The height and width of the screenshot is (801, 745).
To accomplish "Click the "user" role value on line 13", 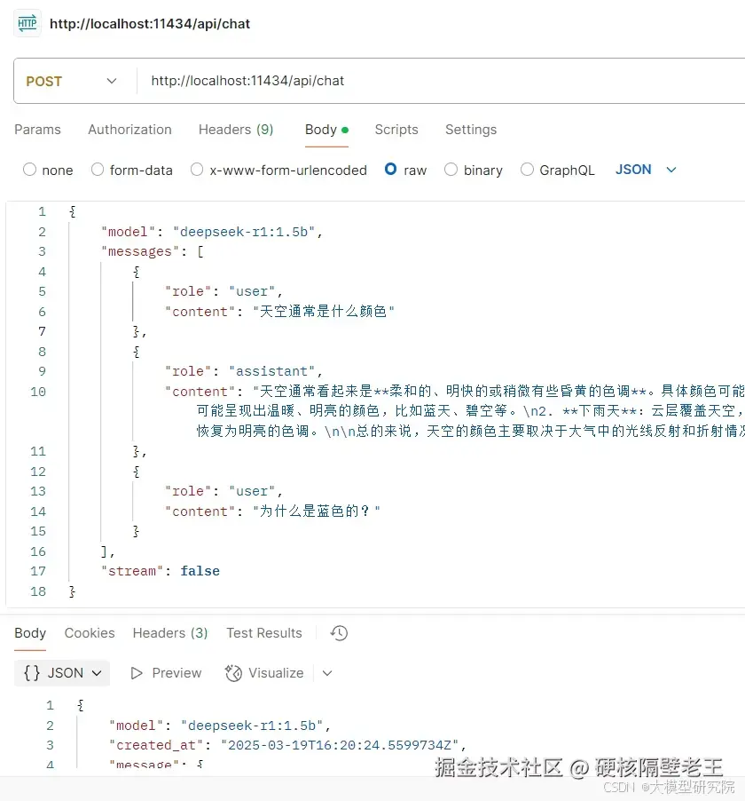I will tap(252, 491).
